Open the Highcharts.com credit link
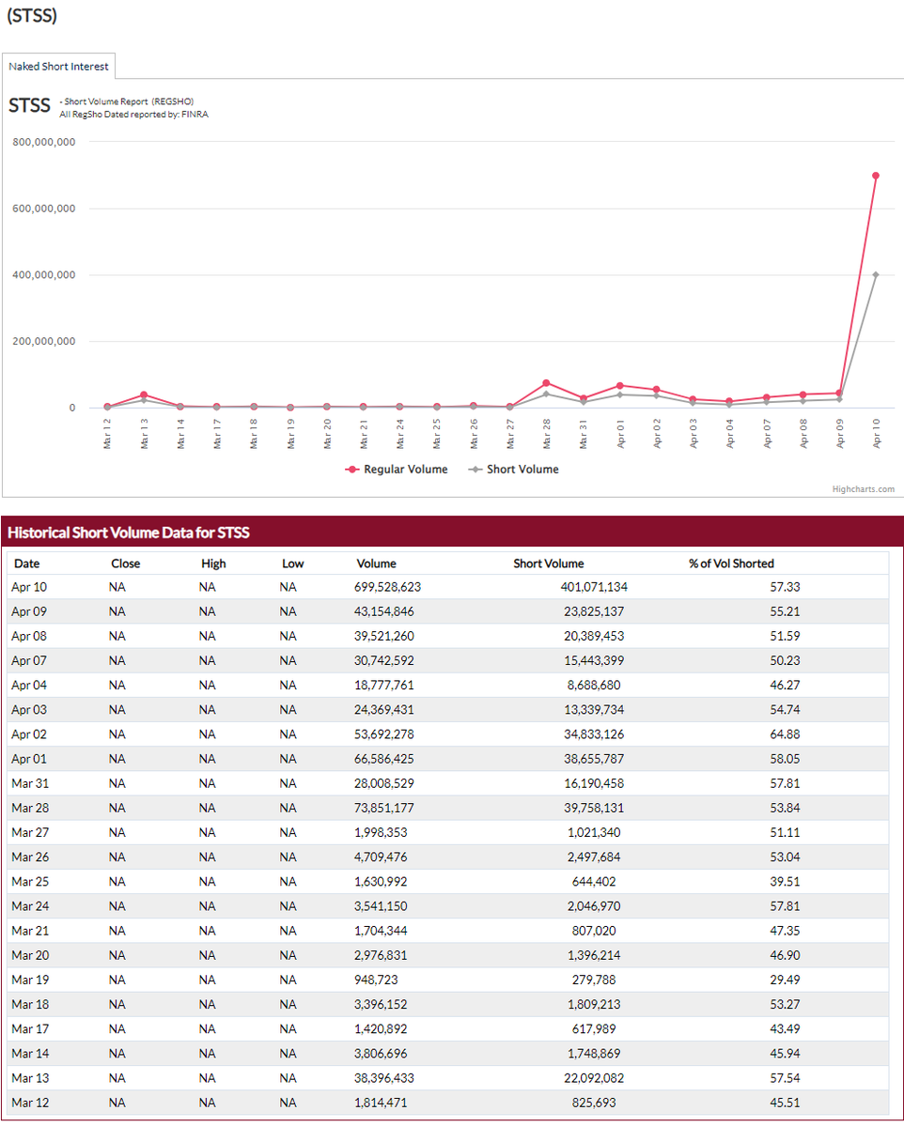Viewport: 904px width, 1127px height. coord(863,488)
